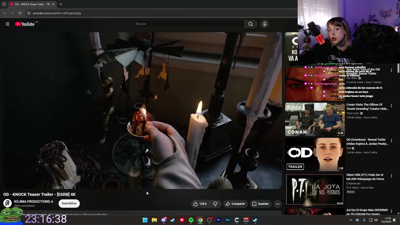Image resolution: width=400 pixels, height=225 pixels.
Task: Switch to Google Chrome on taskbar
Action: click(200, 220)
